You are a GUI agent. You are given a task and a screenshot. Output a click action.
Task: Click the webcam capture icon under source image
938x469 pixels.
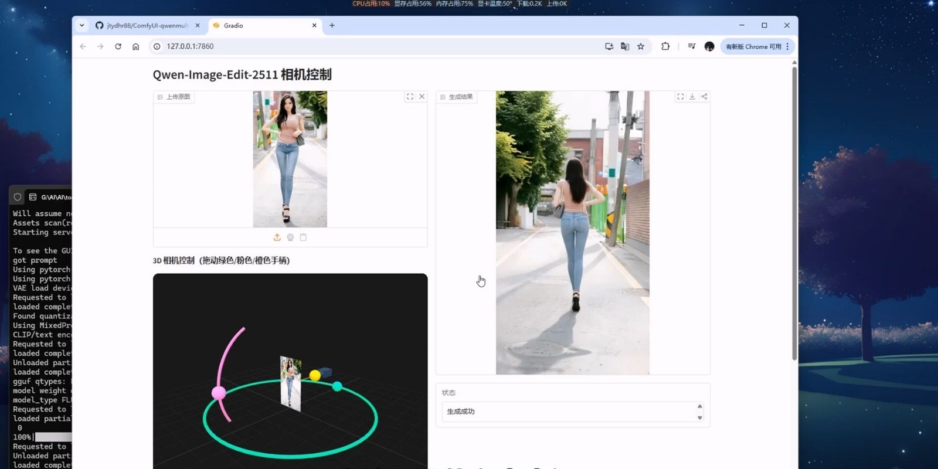pyautogui.click(x=290, y=237)
